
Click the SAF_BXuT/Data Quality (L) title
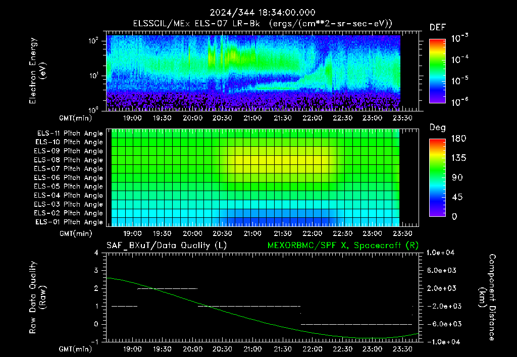tap(167, 246)
